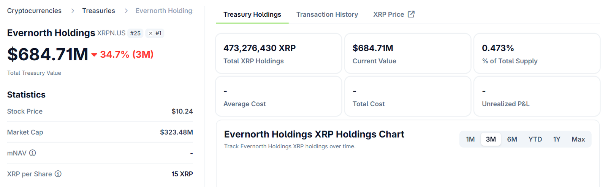Click the XRP per Share info icon
The image size is (608, 187).
[58, 174]
